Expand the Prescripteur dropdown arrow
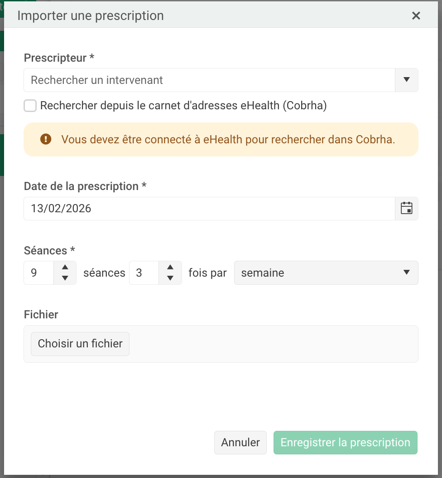Viewport: 442px width, 478px height. pyautogui.click(x=407, y=80)
